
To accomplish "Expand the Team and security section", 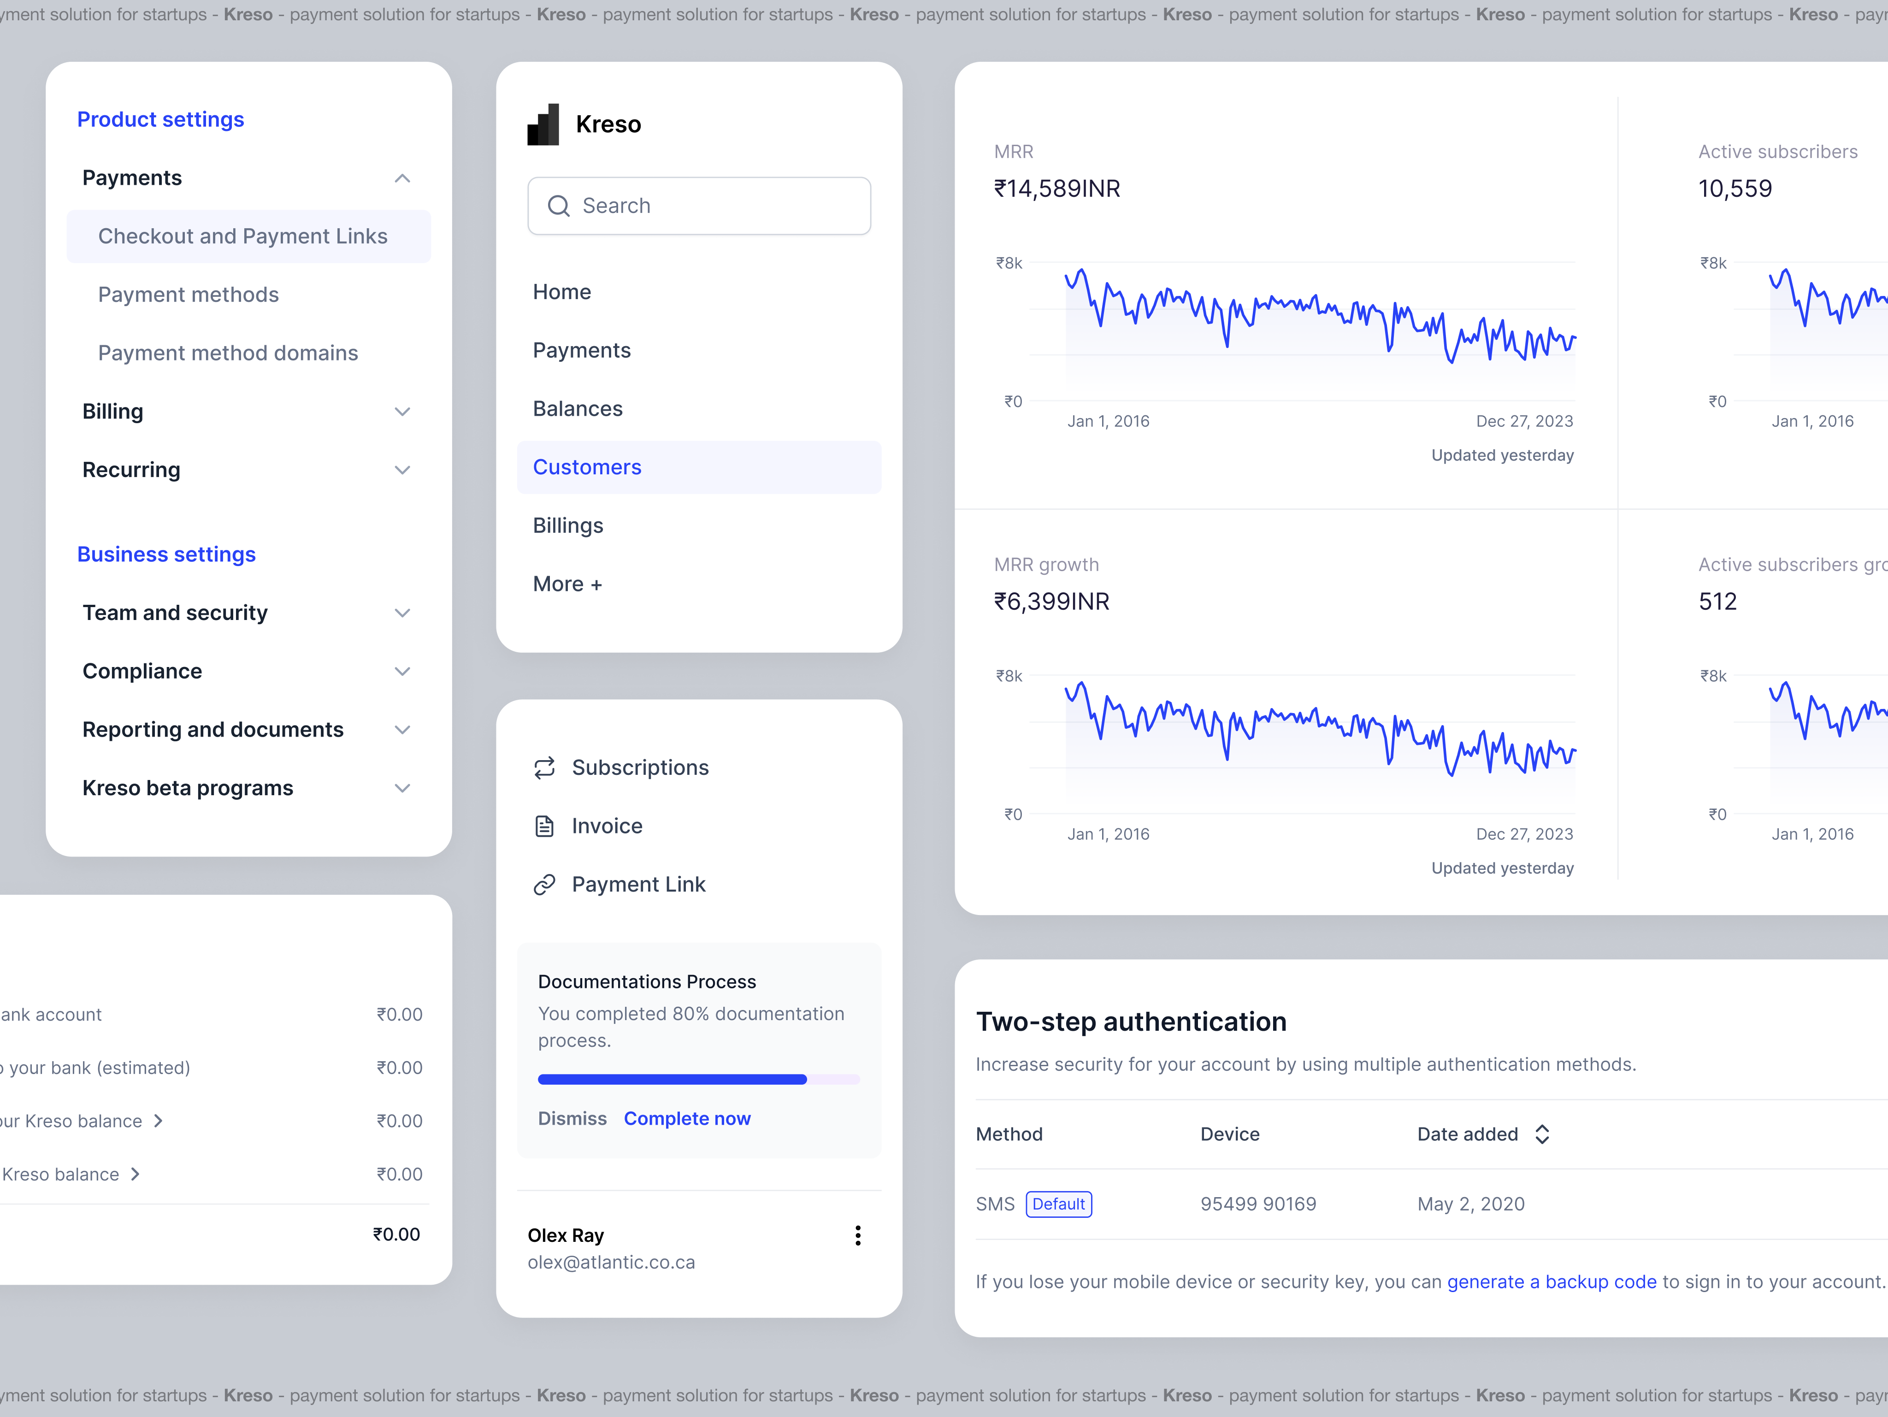I will (x=402, y=612).
